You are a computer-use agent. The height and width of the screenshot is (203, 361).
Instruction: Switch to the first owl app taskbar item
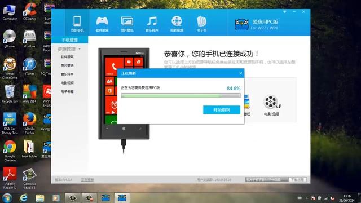(105, 198)
